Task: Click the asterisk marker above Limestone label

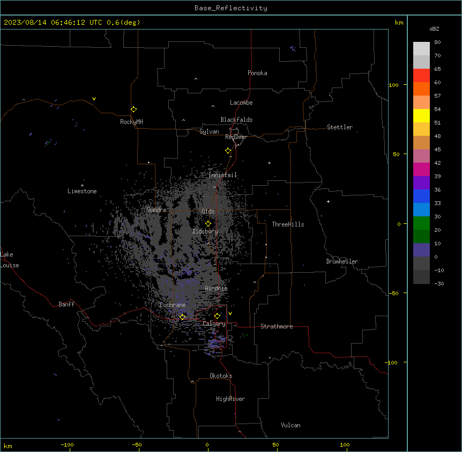Action: 82,186
